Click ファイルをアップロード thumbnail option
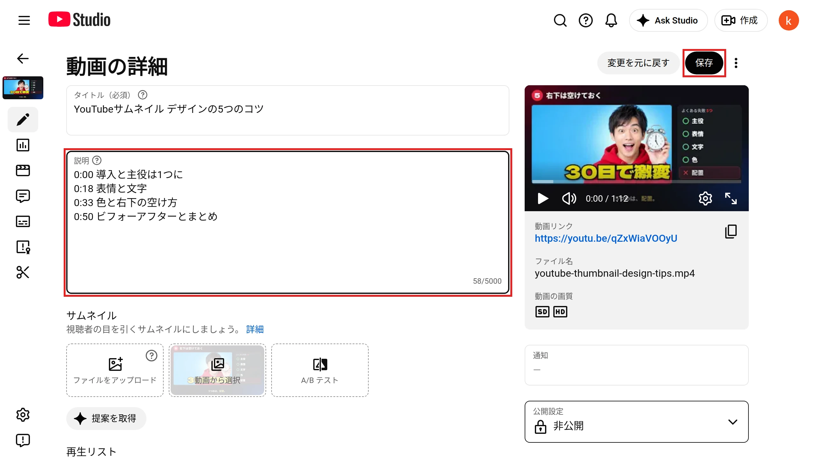The image size is (815, 458). click(x=115, y=370)
